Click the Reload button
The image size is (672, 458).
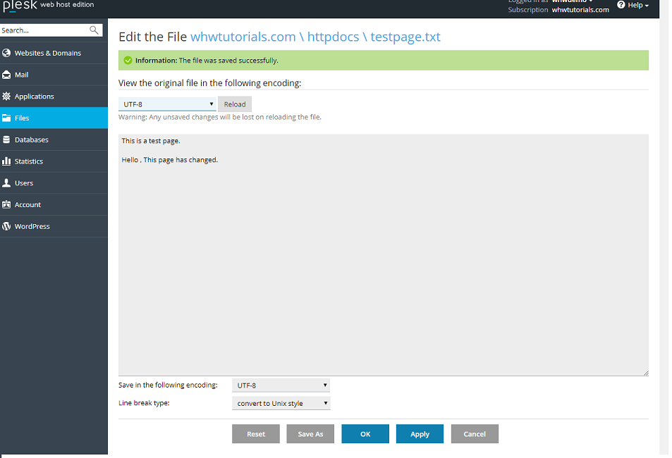[x=235, y=104]
